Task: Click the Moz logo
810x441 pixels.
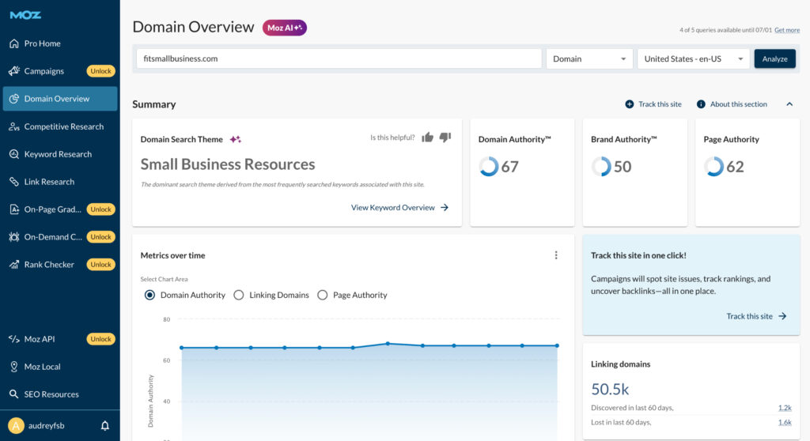Action: click(x=25, y=15)
